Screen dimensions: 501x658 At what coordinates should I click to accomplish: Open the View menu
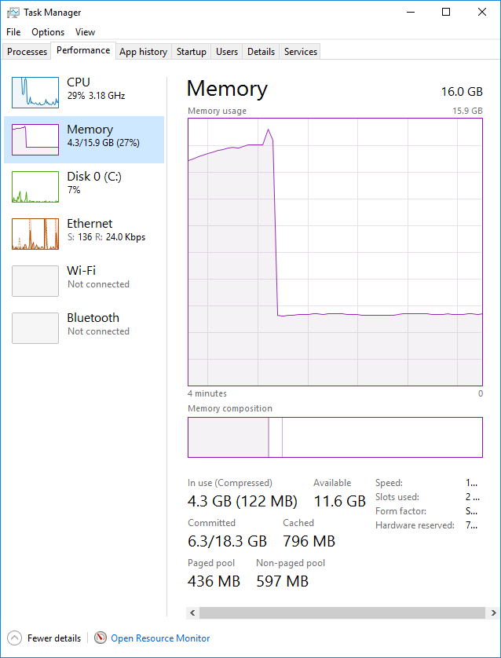click(85, 32)
